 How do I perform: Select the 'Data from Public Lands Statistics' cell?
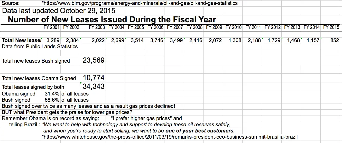click(40, 46)
